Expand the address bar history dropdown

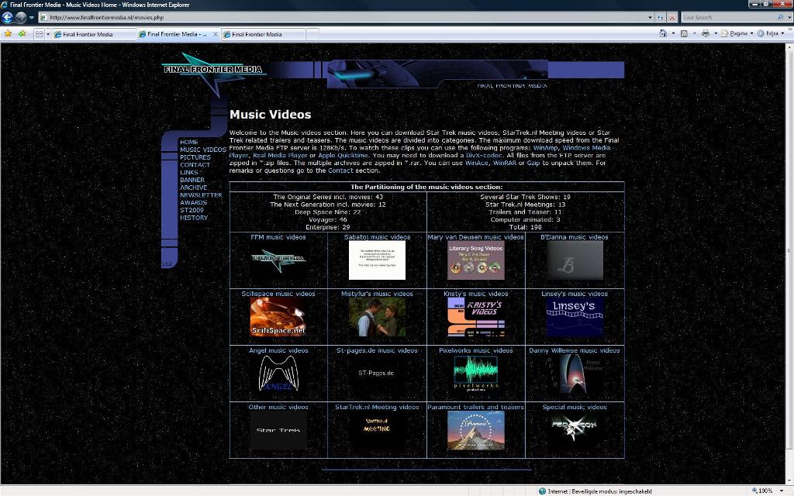pyautogui.click(x=651, y=17)
